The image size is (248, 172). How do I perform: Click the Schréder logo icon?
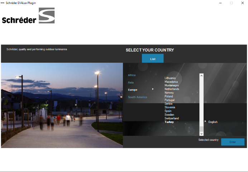47,16
